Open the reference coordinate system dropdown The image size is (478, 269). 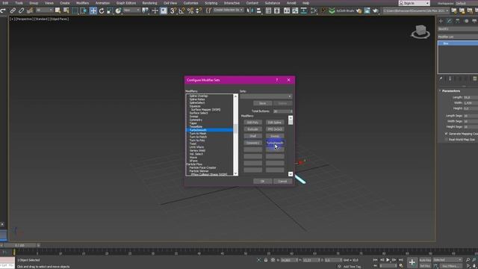[x=131, y=10]
